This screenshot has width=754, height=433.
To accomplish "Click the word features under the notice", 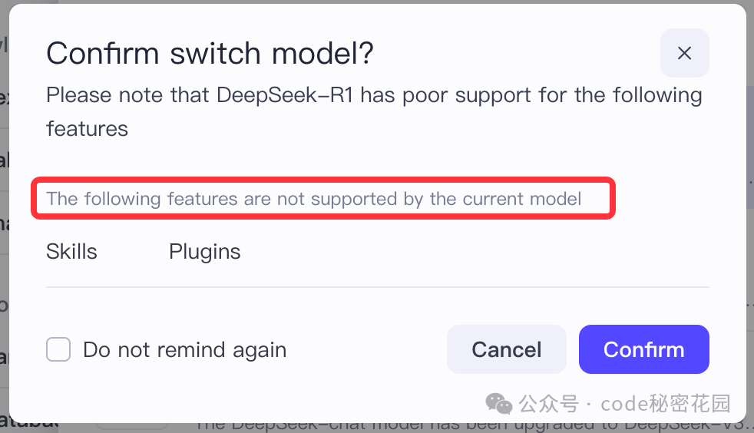I will [87, 129].
